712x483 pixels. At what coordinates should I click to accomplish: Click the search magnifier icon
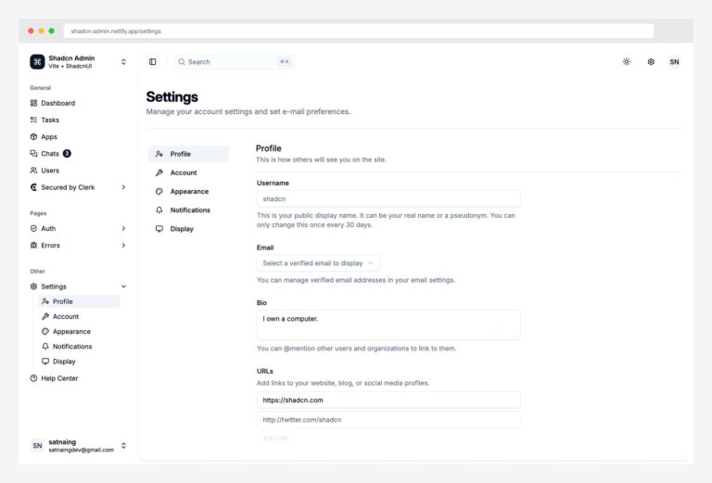pyautogui.click(x=182, y=62)
